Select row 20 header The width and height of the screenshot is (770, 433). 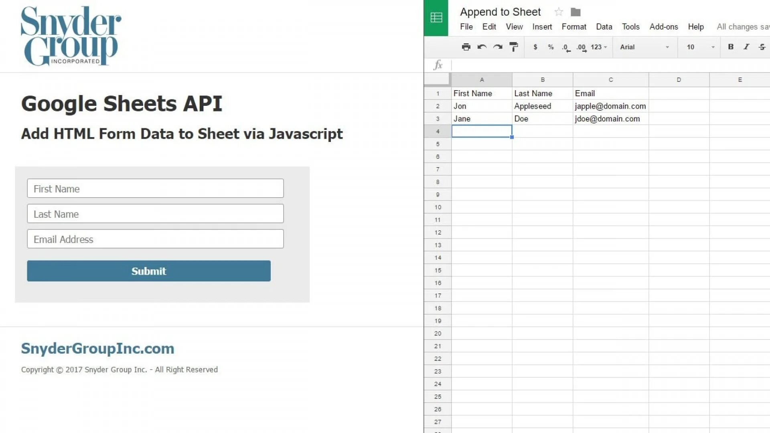[438, 333]
